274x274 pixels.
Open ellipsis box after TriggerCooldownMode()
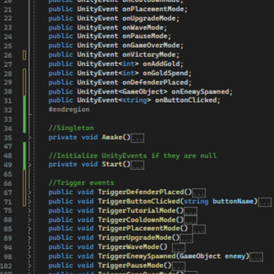click(x=191, y=221)
